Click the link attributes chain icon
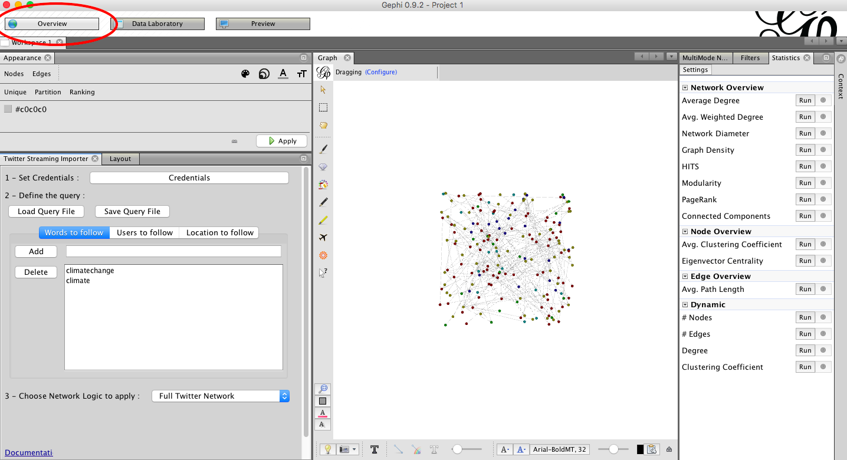 point(234,142)
